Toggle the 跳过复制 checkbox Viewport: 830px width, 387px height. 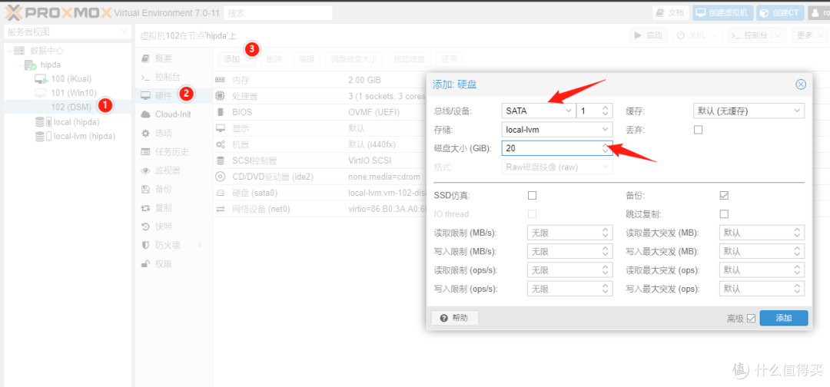[724, 214]
